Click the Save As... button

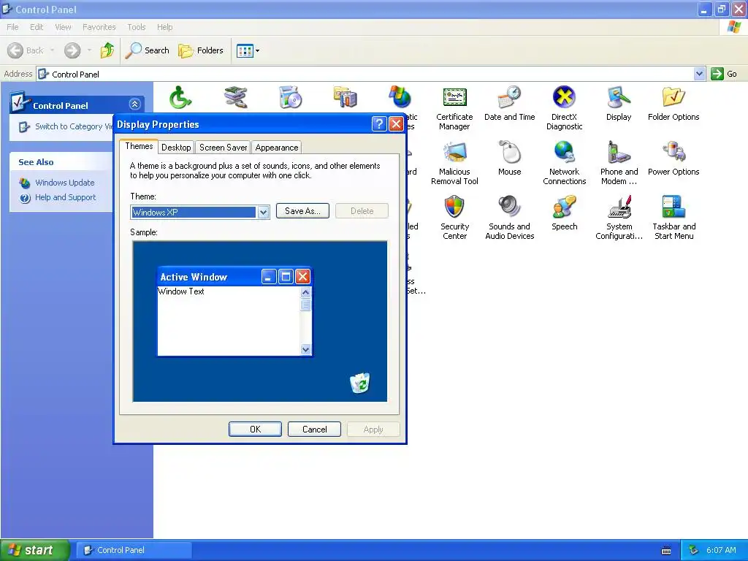coord(302,211)
